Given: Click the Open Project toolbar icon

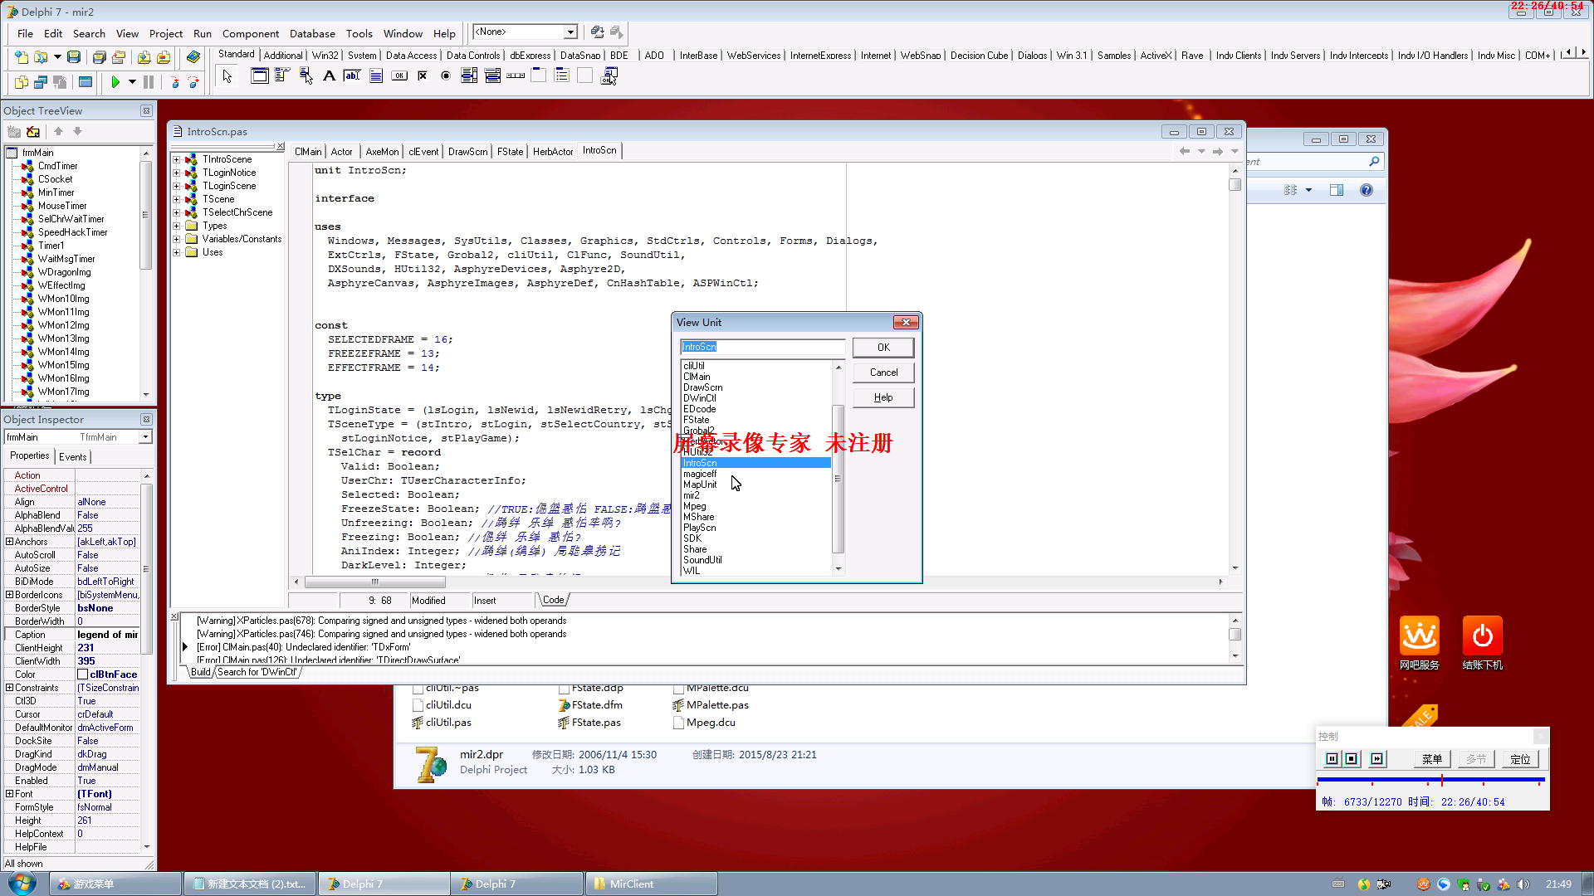Looking at the screenshot, I should pyautogui.click(x=119, y=57).
